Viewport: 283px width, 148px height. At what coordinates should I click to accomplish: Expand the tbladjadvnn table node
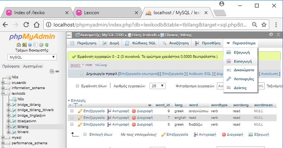click(x=9, y=121)
